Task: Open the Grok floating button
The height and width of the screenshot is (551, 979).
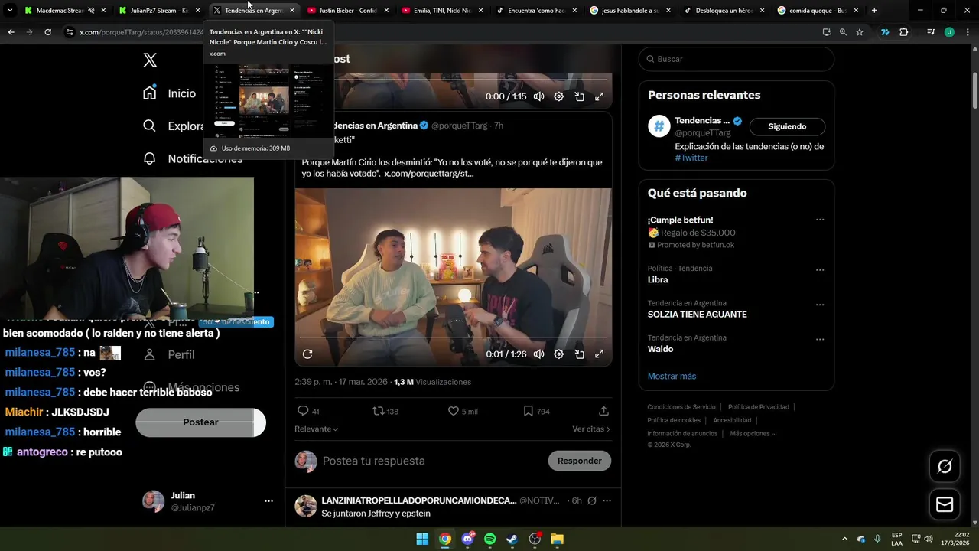Action: (945, 466)
